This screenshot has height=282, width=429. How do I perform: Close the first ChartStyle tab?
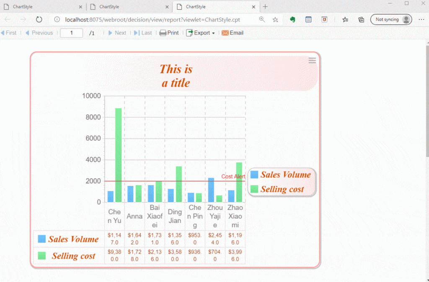pyautogui.click(x=80, y=7)
